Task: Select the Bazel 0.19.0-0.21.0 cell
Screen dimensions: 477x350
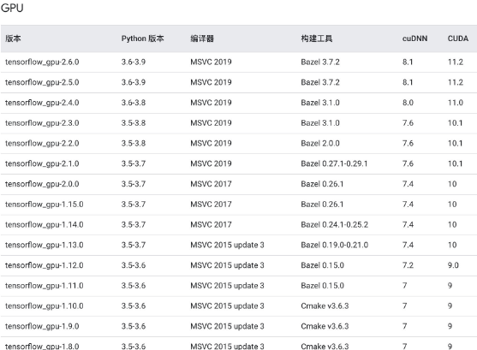Action: click(x=334, y=245)
